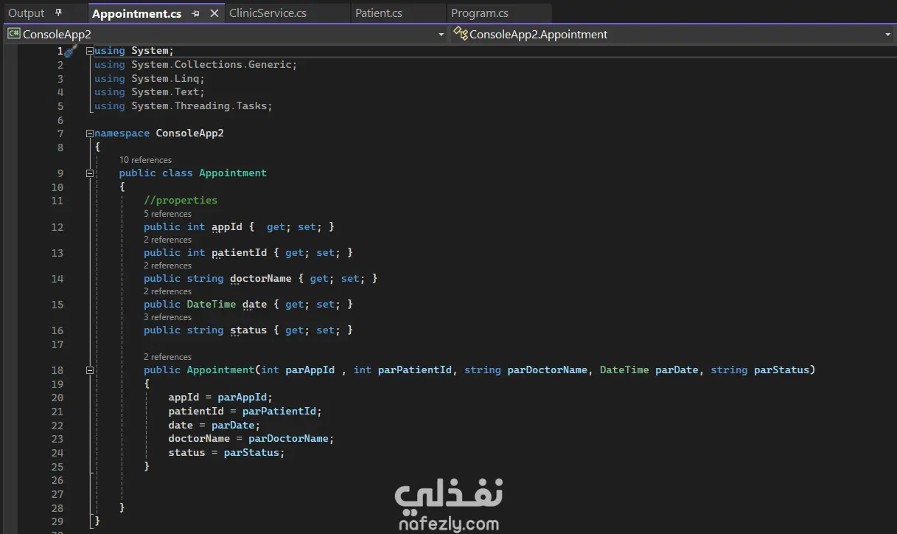Click the parDoctorName parameter in constructor signature

pyautogui.click(x=548, y=370)
